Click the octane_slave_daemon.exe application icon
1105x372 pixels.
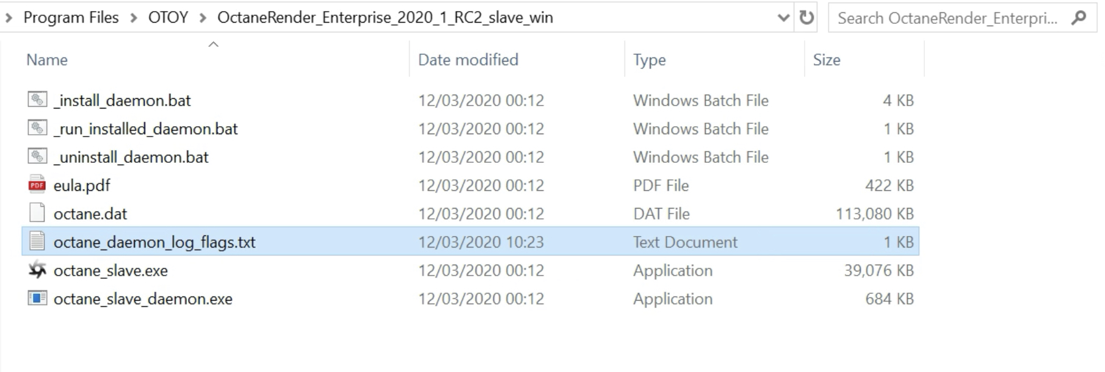pos(37,298)
